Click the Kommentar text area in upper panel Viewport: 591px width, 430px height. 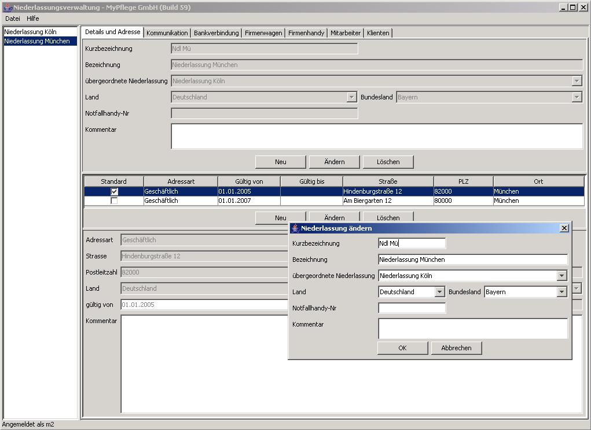click(377, 136)
